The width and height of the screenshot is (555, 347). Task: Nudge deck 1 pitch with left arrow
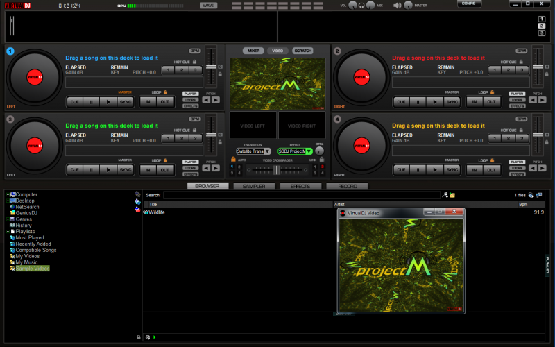(x=206, y=100)
